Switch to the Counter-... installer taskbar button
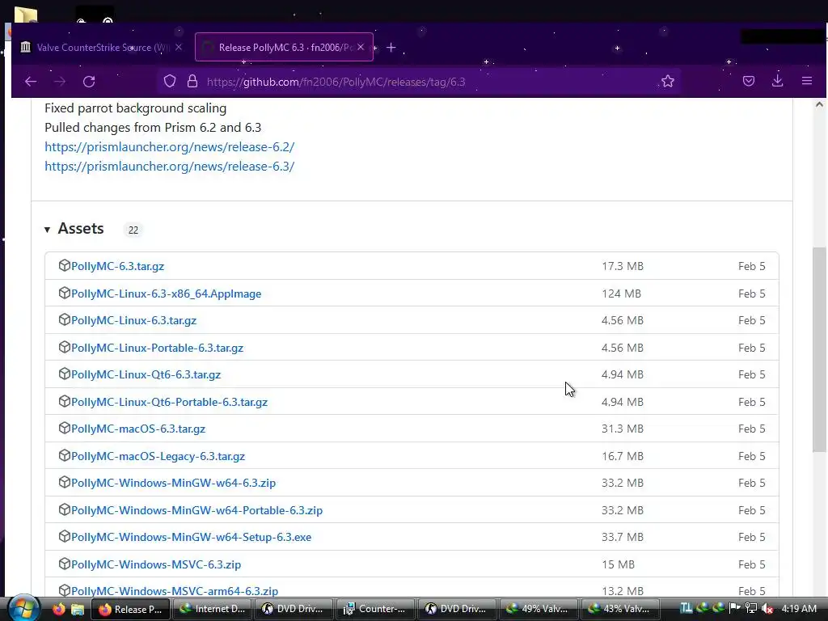This screenshot has height=621, width=828. (375, 609)
